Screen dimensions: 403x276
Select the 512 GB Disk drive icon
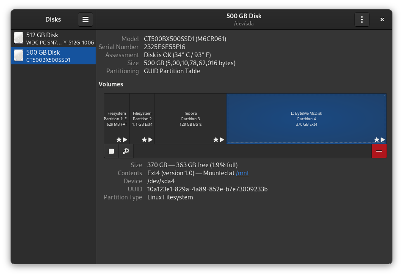[19, 38]
